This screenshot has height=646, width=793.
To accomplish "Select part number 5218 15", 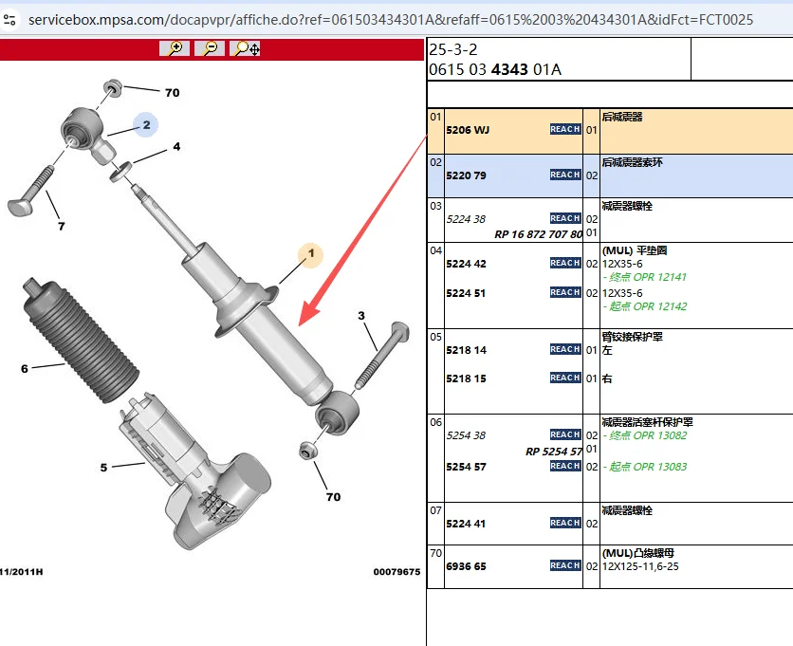I will [466, 378].
